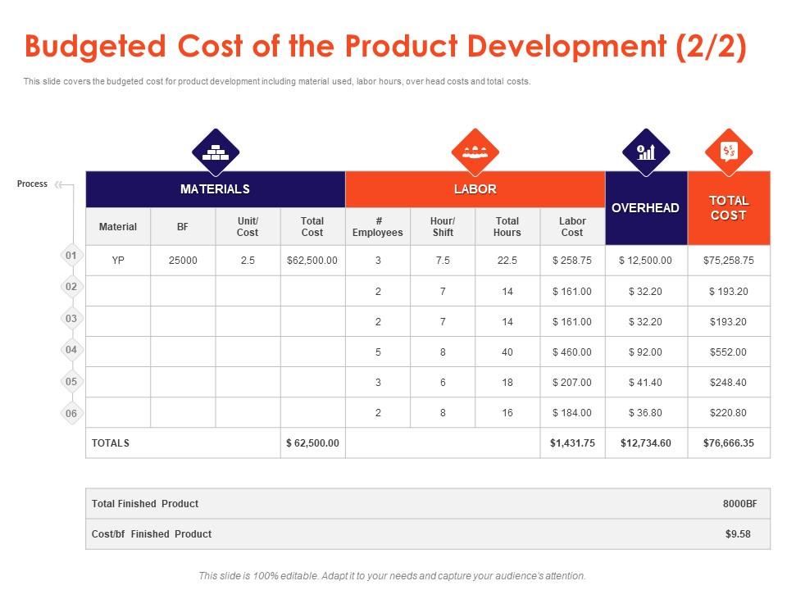Click the $62,500.00 cell in row 01
This screenshot has height=590, width=787.
(312, 261)
